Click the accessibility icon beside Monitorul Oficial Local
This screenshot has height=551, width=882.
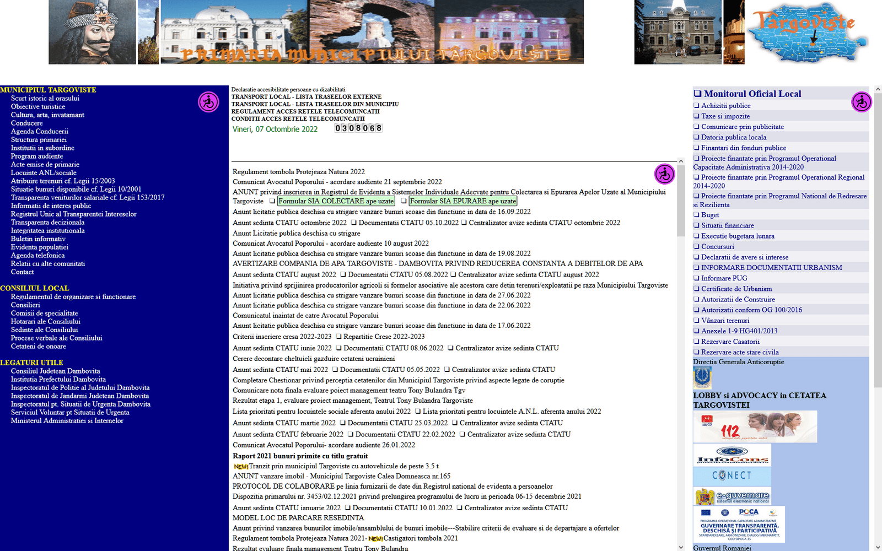tap(861, 102)
